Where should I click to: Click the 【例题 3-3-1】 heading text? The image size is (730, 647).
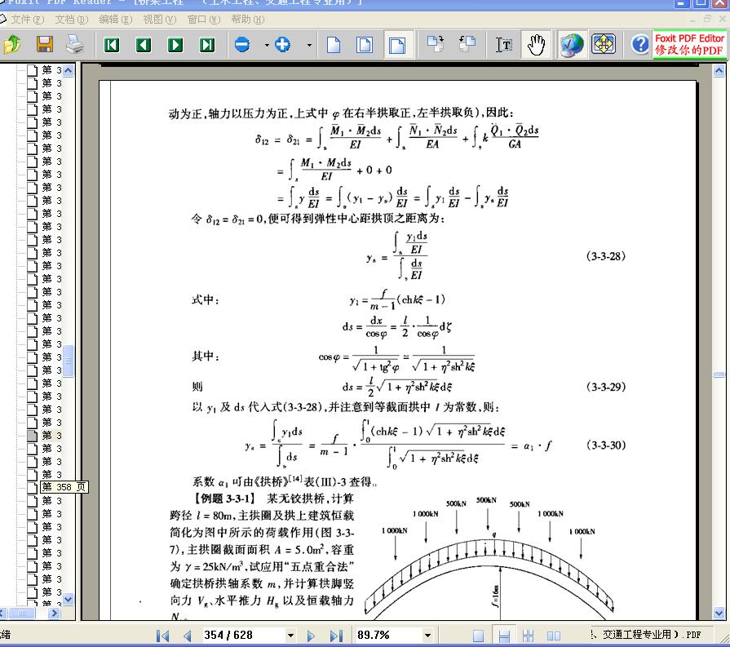coord(225,499)
